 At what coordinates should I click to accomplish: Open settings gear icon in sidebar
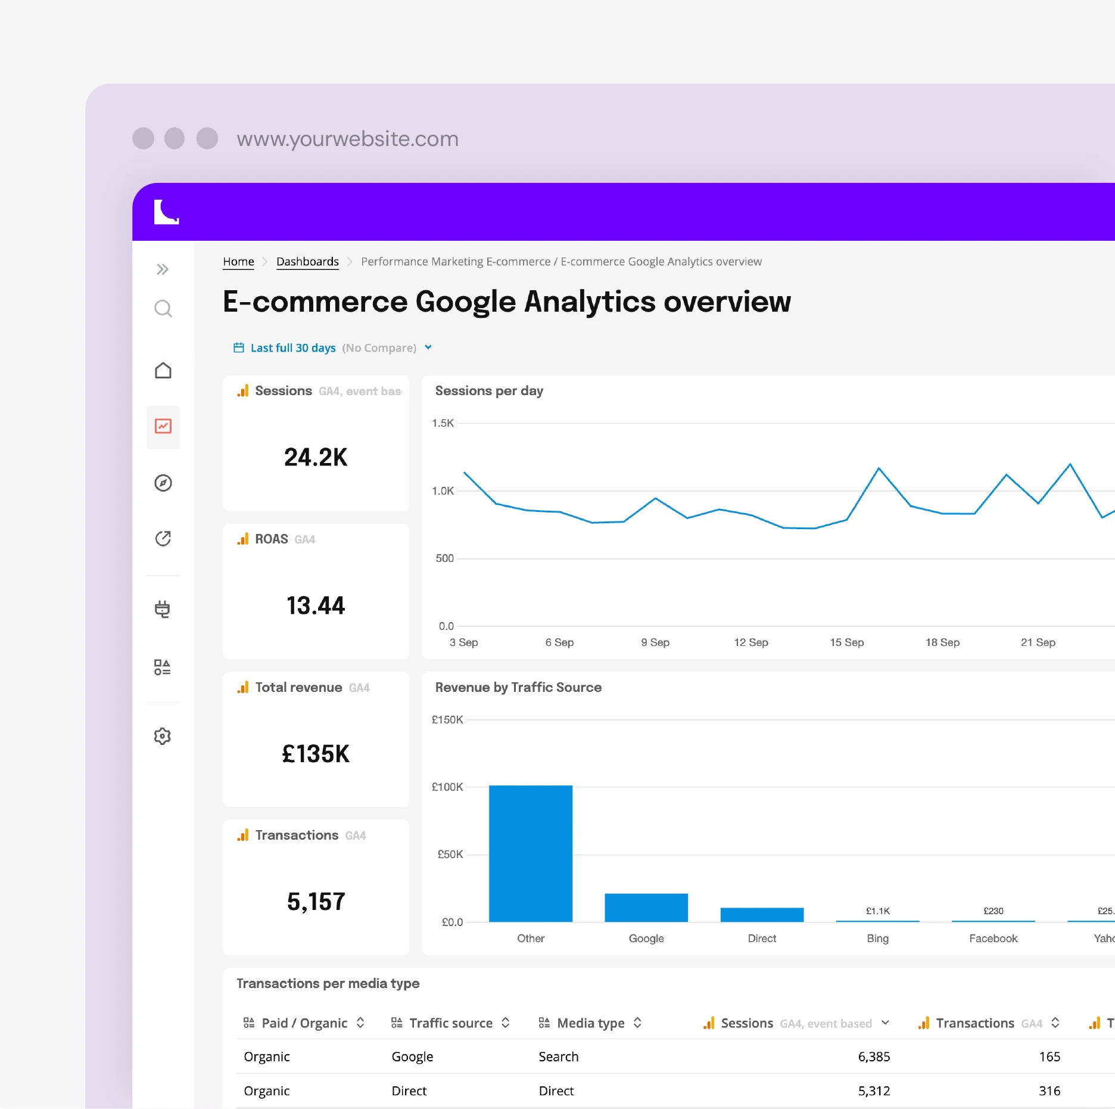click(x=163, y=736)
